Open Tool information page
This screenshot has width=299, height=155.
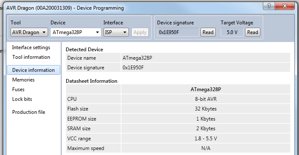click(31, 57)
